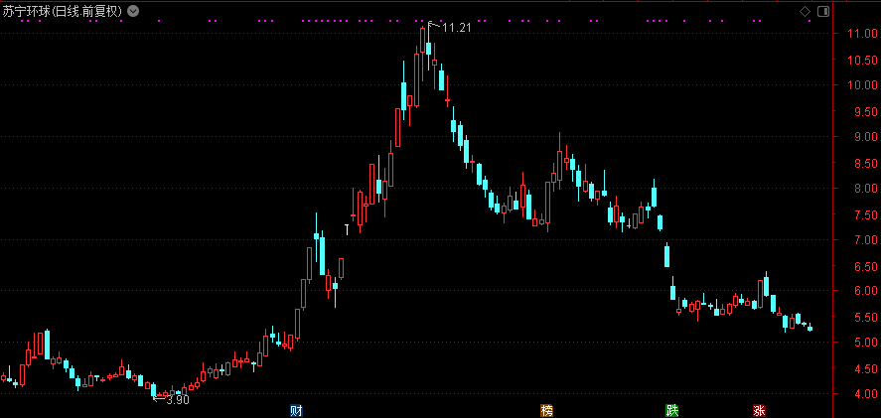Click the 3.90 low price label

tap(177, 400)
